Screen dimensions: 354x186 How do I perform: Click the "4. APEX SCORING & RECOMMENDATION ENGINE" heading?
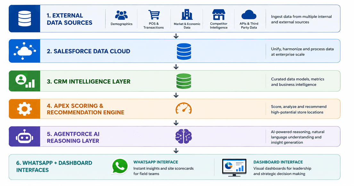pyautogui.click(x=86, y=109)
